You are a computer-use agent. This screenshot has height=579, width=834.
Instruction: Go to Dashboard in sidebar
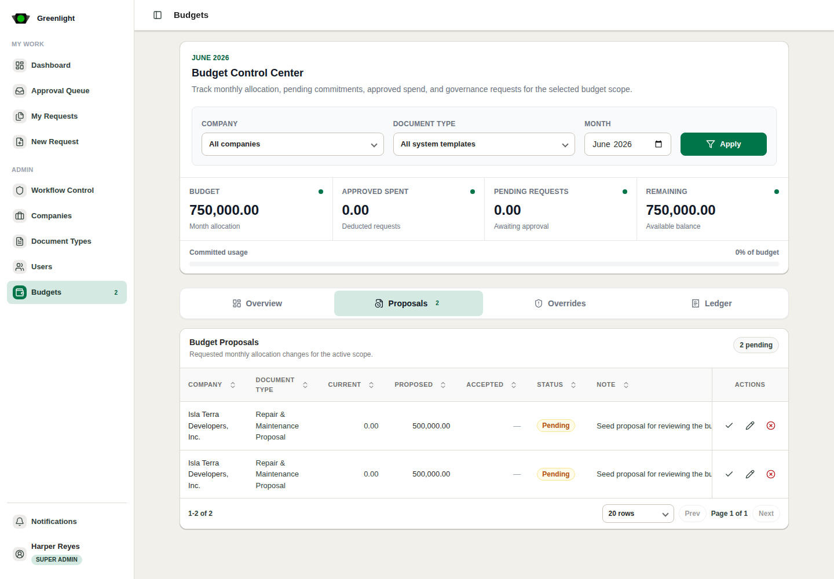(x=67, y=65)
